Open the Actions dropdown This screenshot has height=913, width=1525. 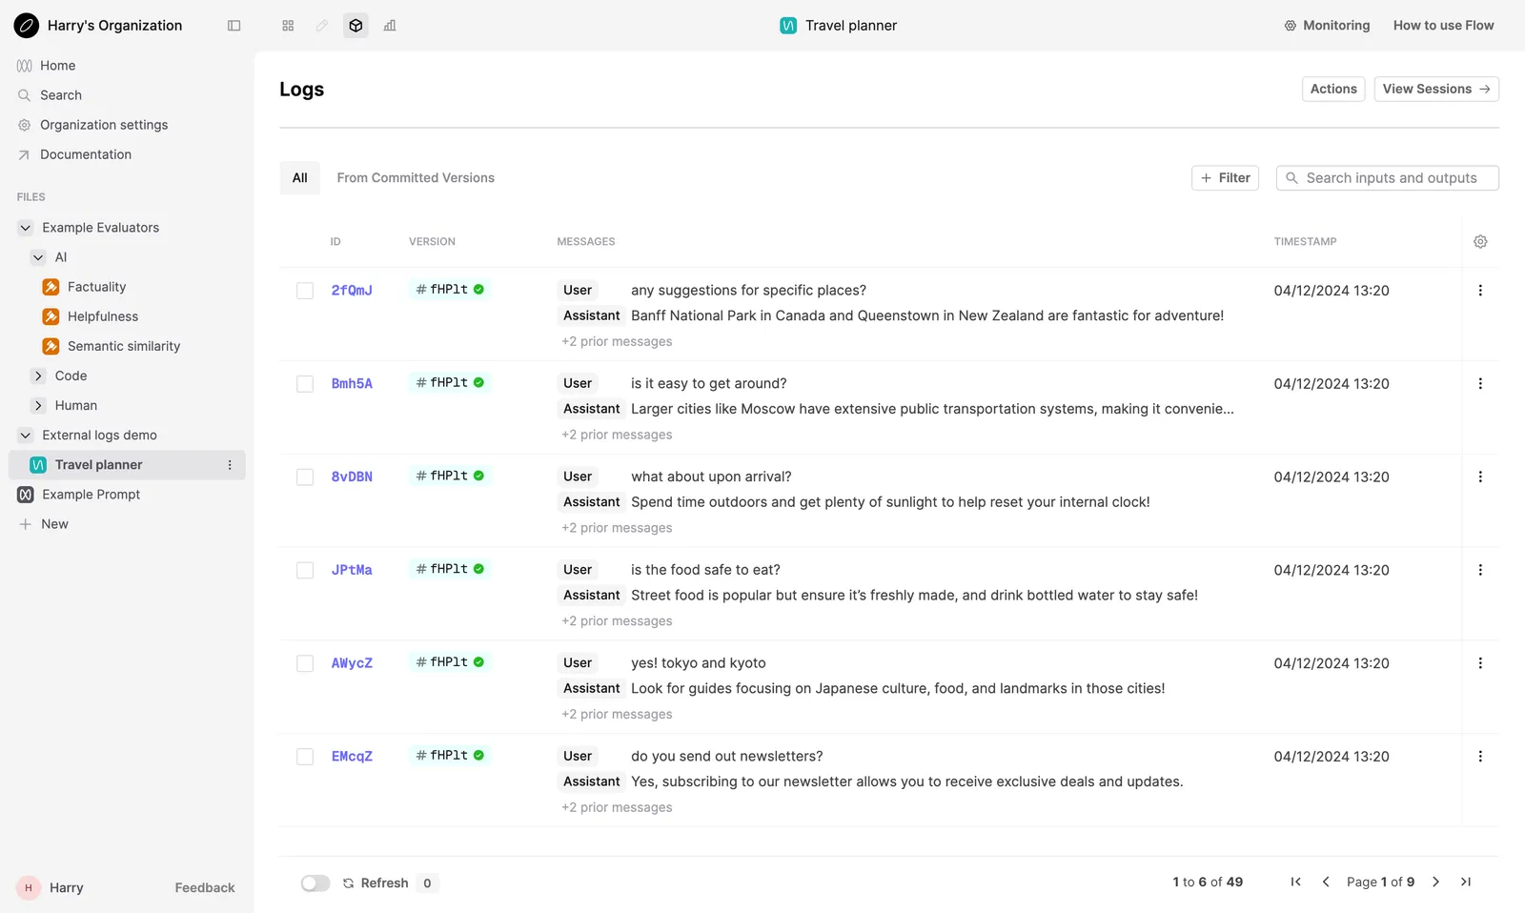pyautogui.click(x=1333, y=89)
